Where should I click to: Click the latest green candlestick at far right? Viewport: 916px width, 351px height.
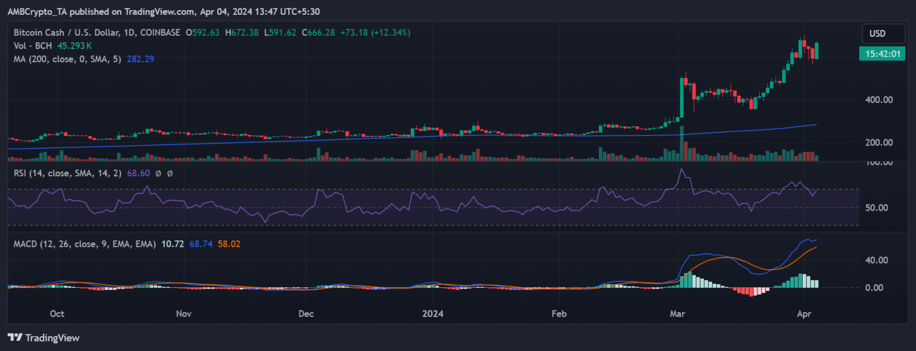coord(816,51)
